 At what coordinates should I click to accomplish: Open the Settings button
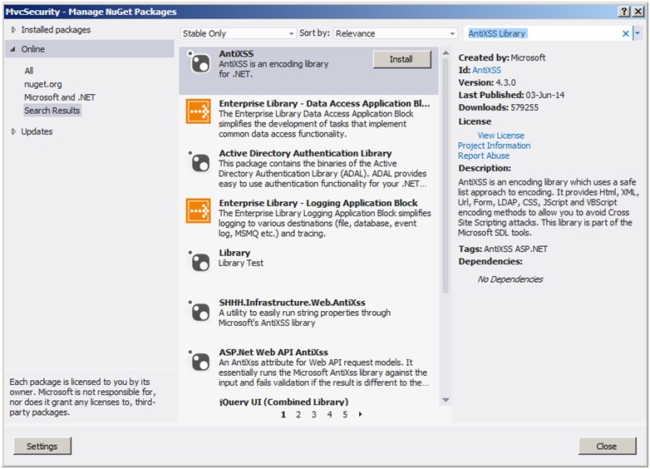point(42,447)
